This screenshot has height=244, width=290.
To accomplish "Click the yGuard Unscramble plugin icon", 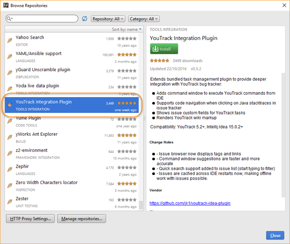I will (10, 72).
